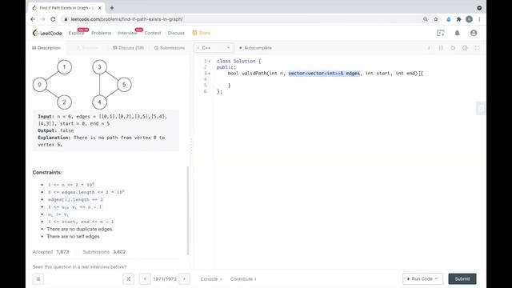This screenshot has width=512, height=288.
Task: Open a new browser tab
Action: tap(112, 8)
